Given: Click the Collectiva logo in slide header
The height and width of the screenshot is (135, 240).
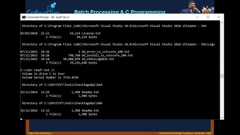Looking at the screenshot, I should coord(43,8).
